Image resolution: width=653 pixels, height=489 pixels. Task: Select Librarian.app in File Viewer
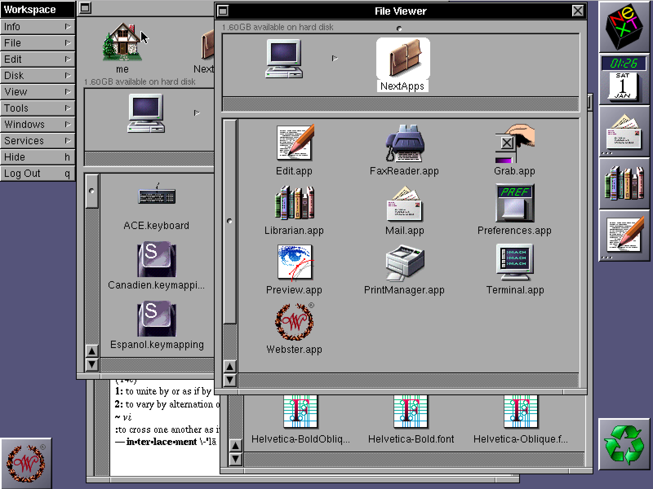(x=295, y=203)
